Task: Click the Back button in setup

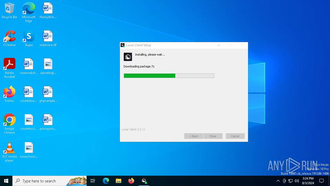Action: (194, 136)
